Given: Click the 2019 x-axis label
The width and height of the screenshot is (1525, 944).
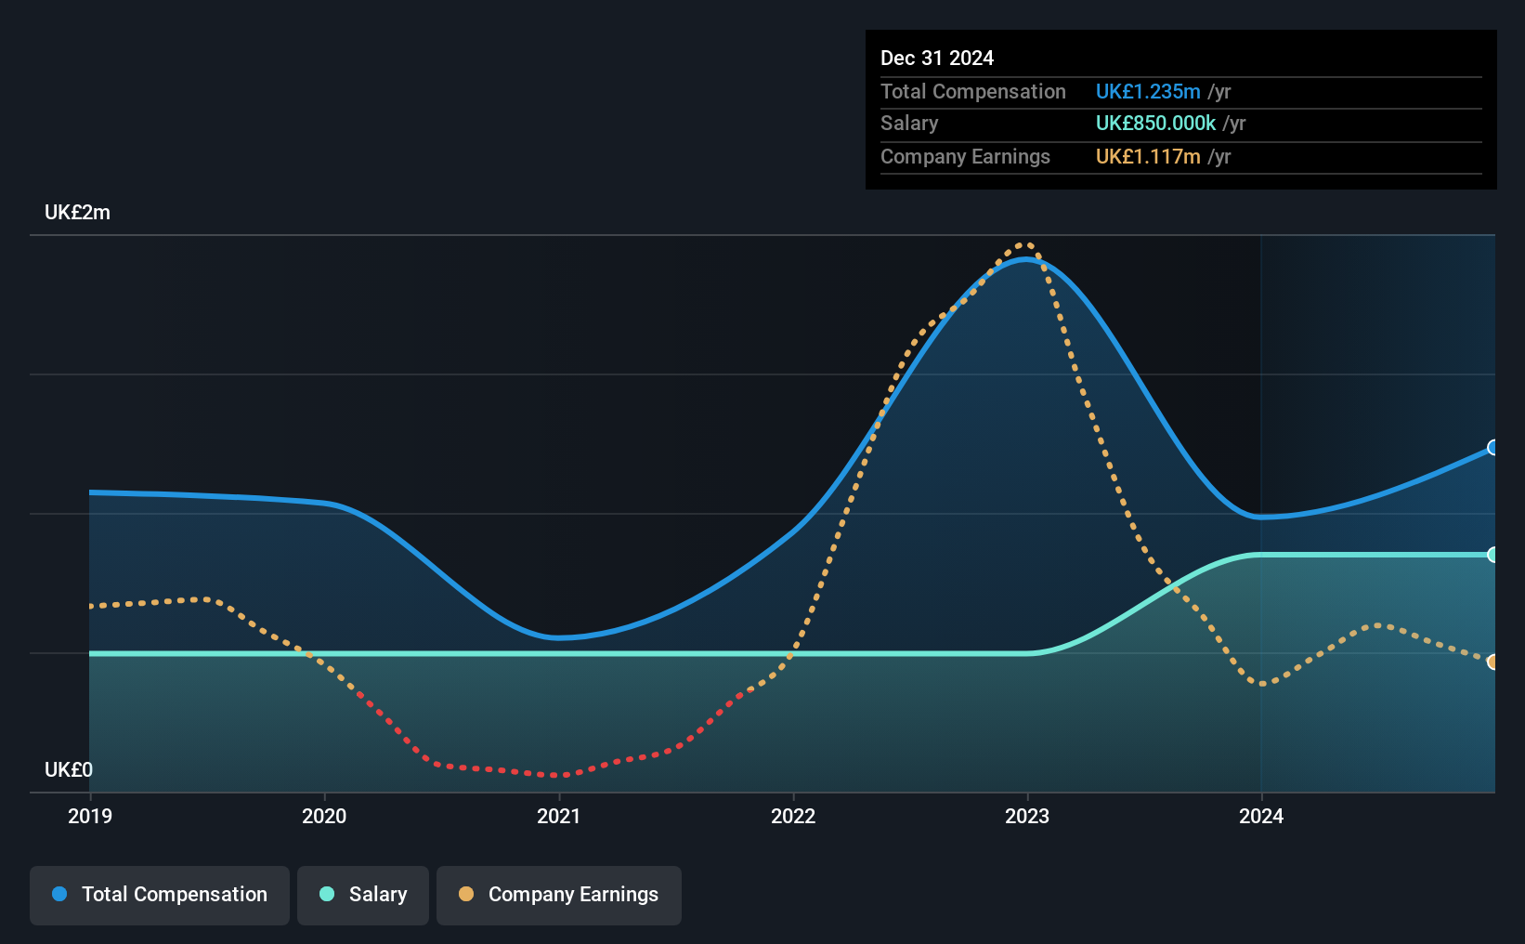Looking at the screenshot, I should pyautogui.click(x=90, y=817).
